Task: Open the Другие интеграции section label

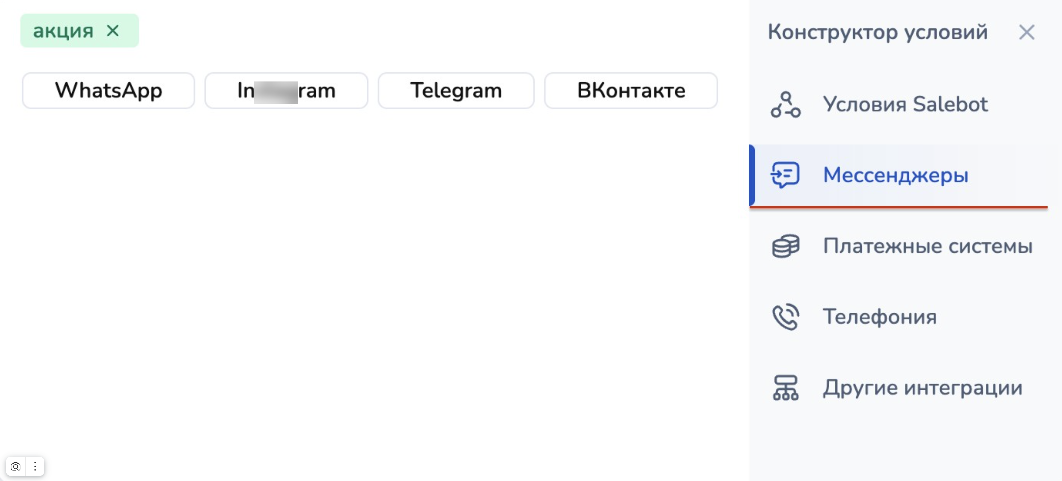Action: point(923,388)
